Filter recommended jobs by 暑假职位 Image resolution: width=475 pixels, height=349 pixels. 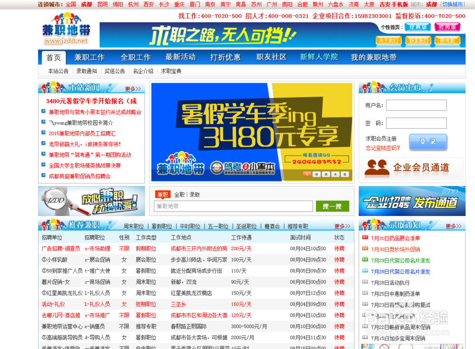162,226
